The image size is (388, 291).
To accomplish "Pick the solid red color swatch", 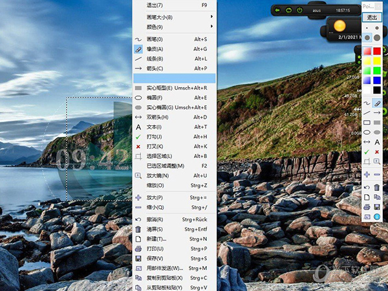I will [377, 51].
